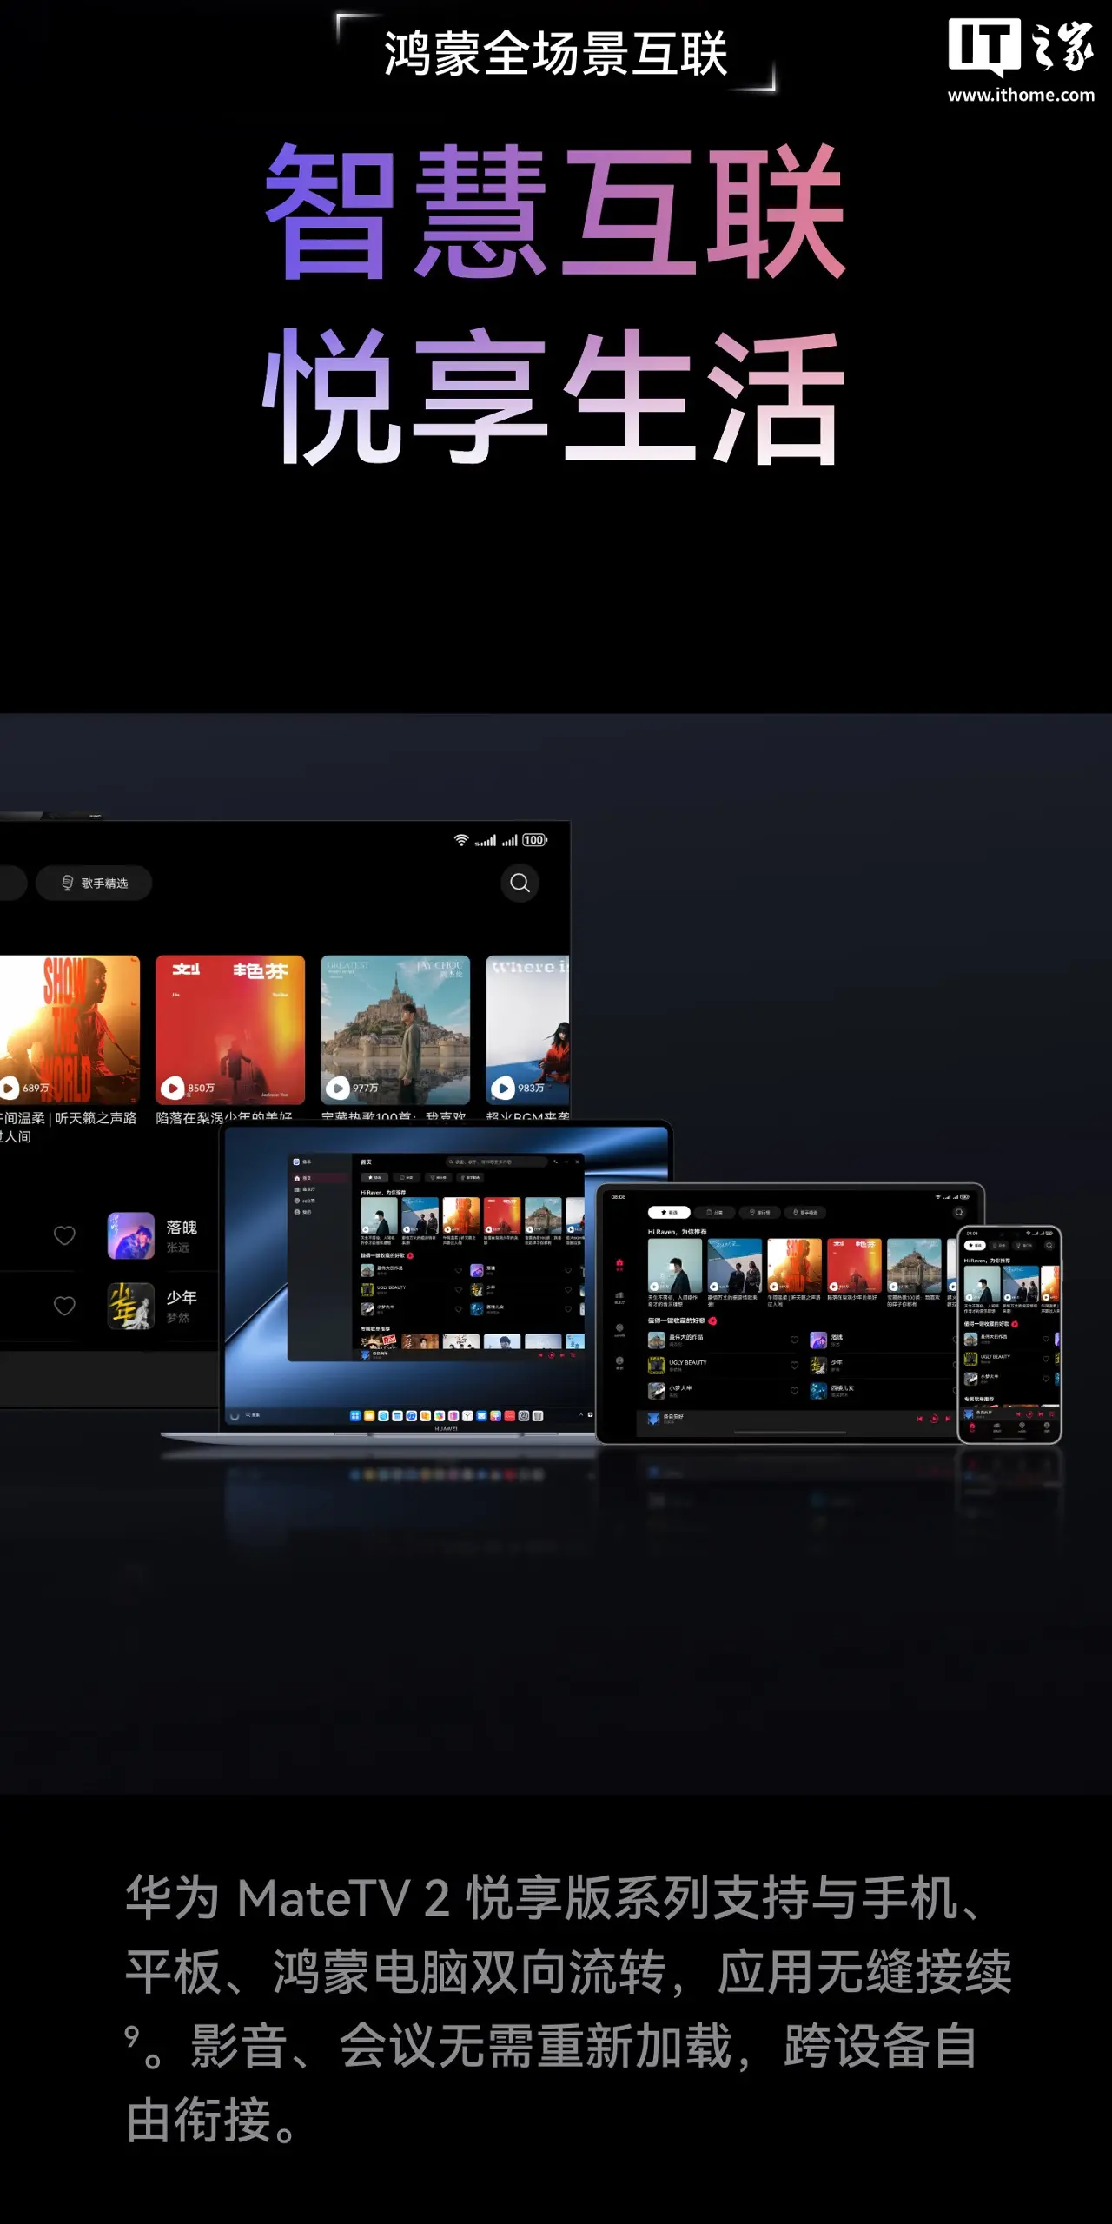Play the 983万 playlist card on the TV

coord(527,1029)
